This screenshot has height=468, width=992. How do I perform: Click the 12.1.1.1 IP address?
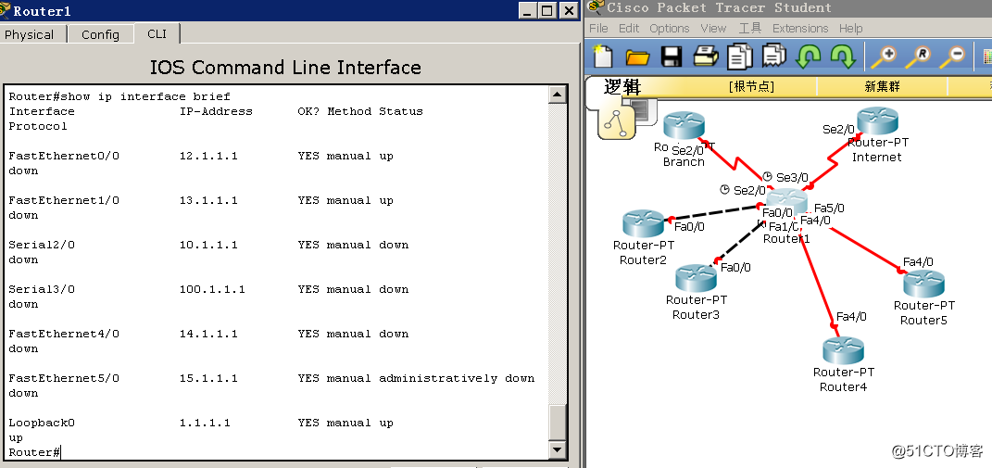(x=208, y=156)
